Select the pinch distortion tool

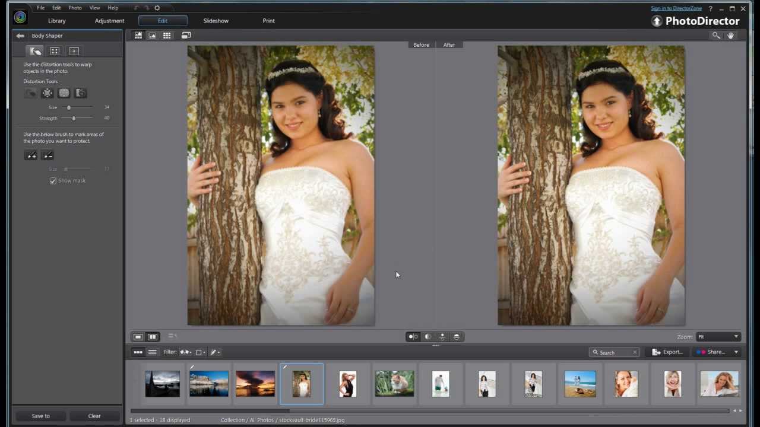pyautogui.click(x=47, y=93)
